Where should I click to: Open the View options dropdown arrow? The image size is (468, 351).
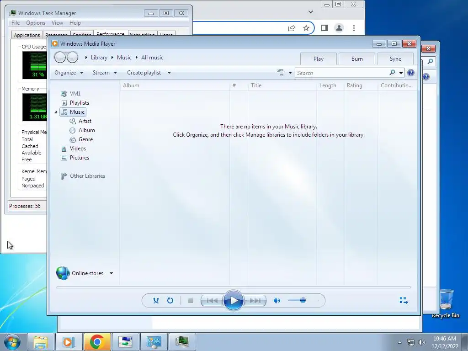(x=290, y=73)
